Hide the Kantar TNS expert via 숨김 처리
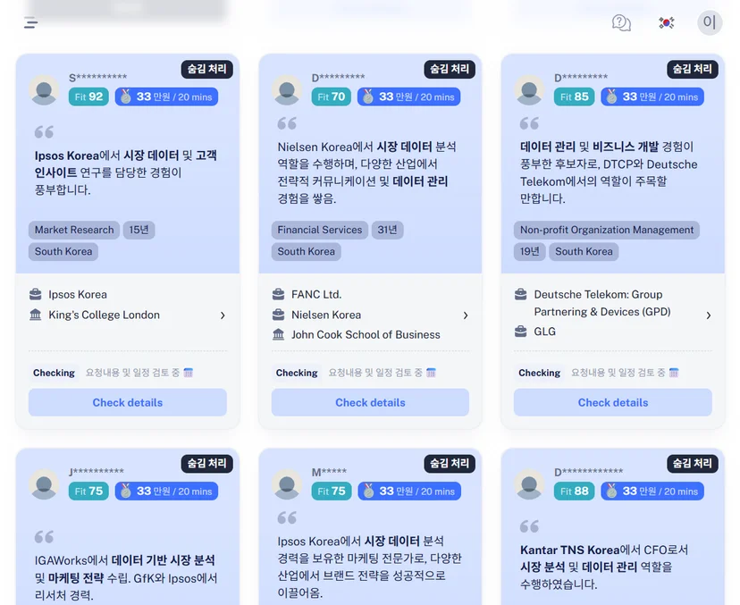 (693, 464)
